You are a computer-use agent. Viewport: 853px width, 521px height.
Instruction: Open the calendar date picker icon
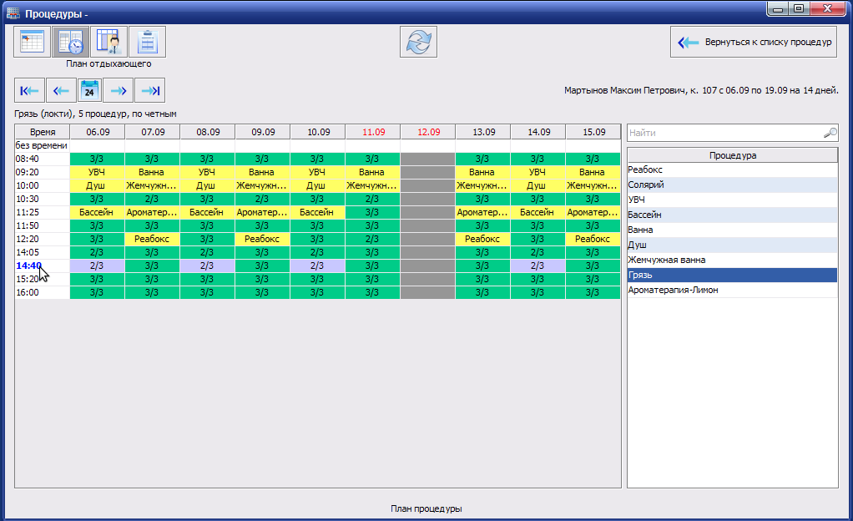(x=89, y=90)
